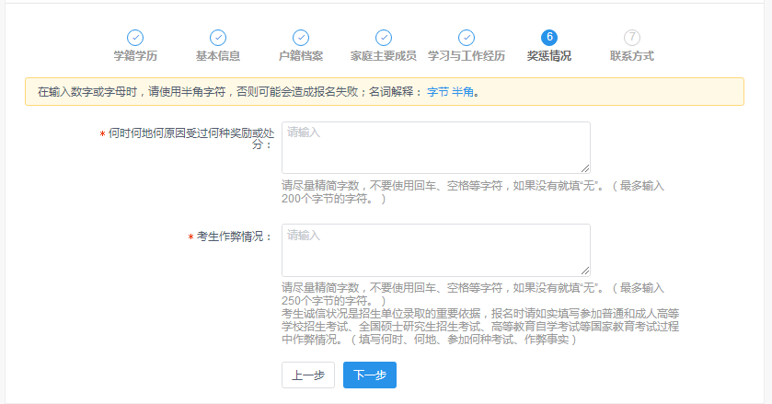Click the checkmark icon above 基本信息
This screenshot has height=404, width=772.
click(218, 38)
